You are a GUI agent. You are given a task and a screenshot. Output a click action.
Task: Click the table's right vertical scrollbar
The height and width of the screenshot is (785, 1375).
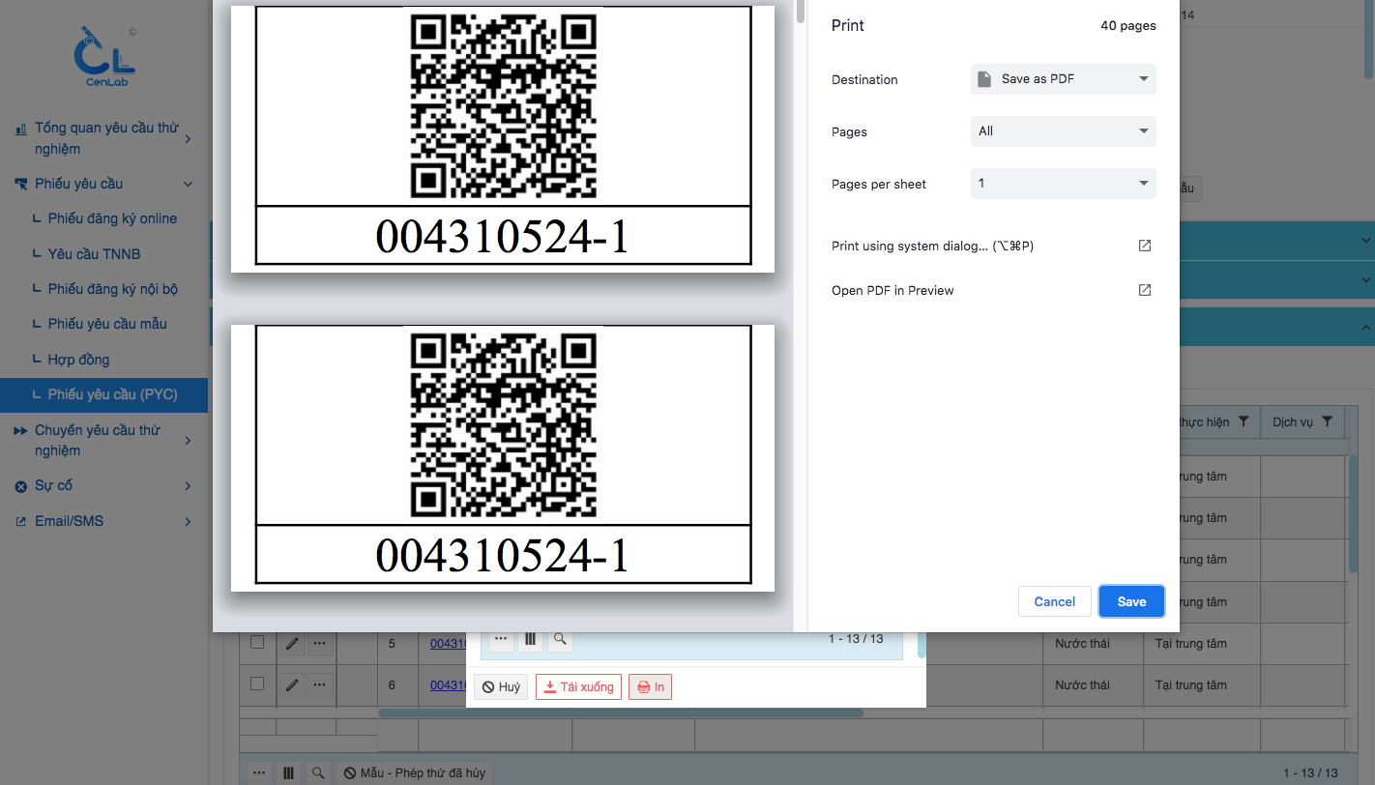(x=1355, y=512)
